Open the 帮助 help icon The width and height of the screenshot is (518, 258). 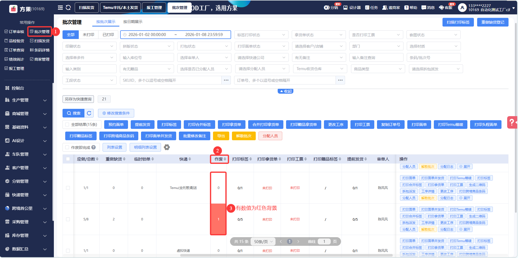[x=406, y=8]
